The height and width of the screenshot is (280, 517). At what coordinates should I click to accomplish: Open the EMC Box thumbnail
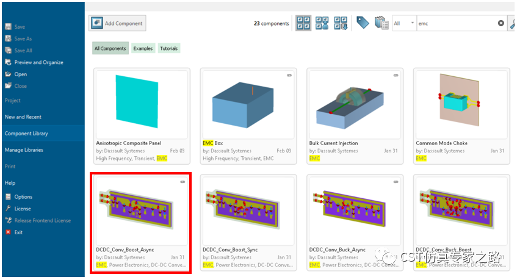pyautogui.click(x=248, y=104)
